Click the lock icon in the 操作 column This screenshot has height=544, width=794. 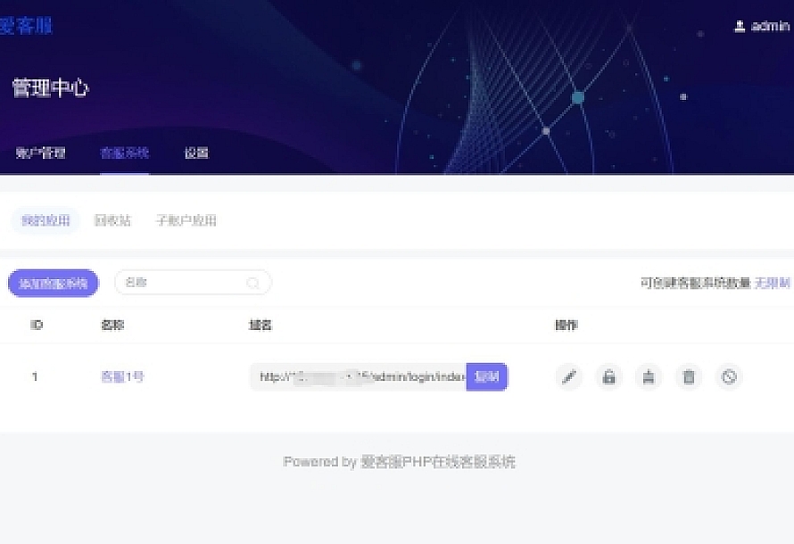(608, 377)
